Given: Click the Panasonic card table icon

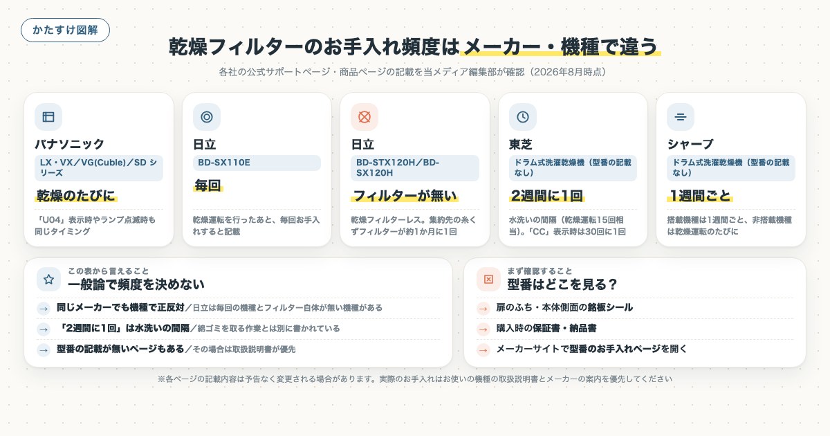Looking at the screenshot, I should (x=48, y=117).
